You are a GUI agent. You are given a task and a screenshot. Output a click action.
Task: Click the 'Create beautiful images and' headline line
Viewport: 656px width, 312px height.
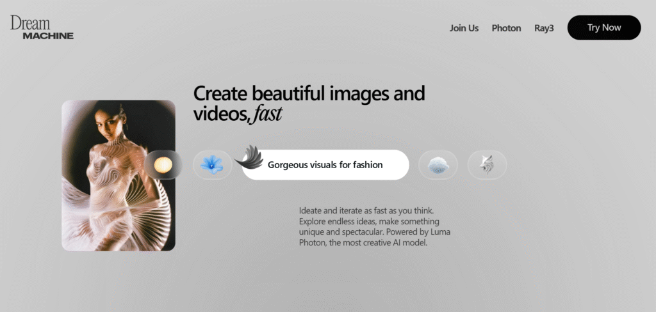point(309,93)
